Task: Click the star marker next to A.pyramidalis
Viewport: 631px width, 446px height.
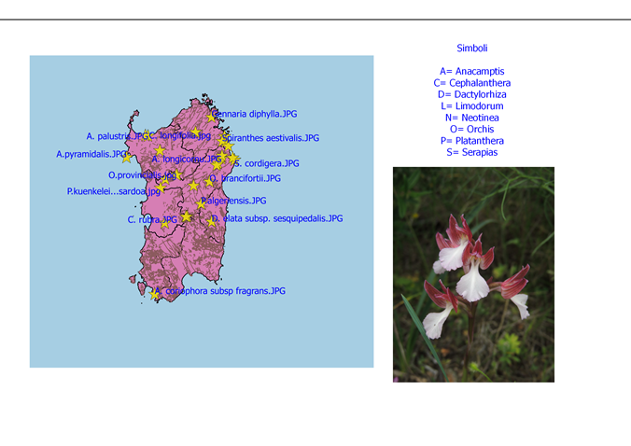Action: (127, 159)
